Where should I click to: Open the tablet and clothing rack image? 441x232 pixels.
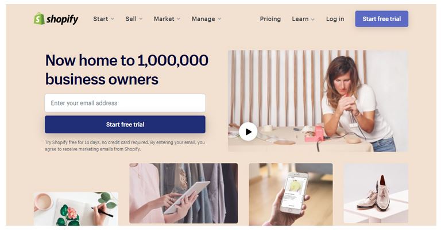coord(183,193)
